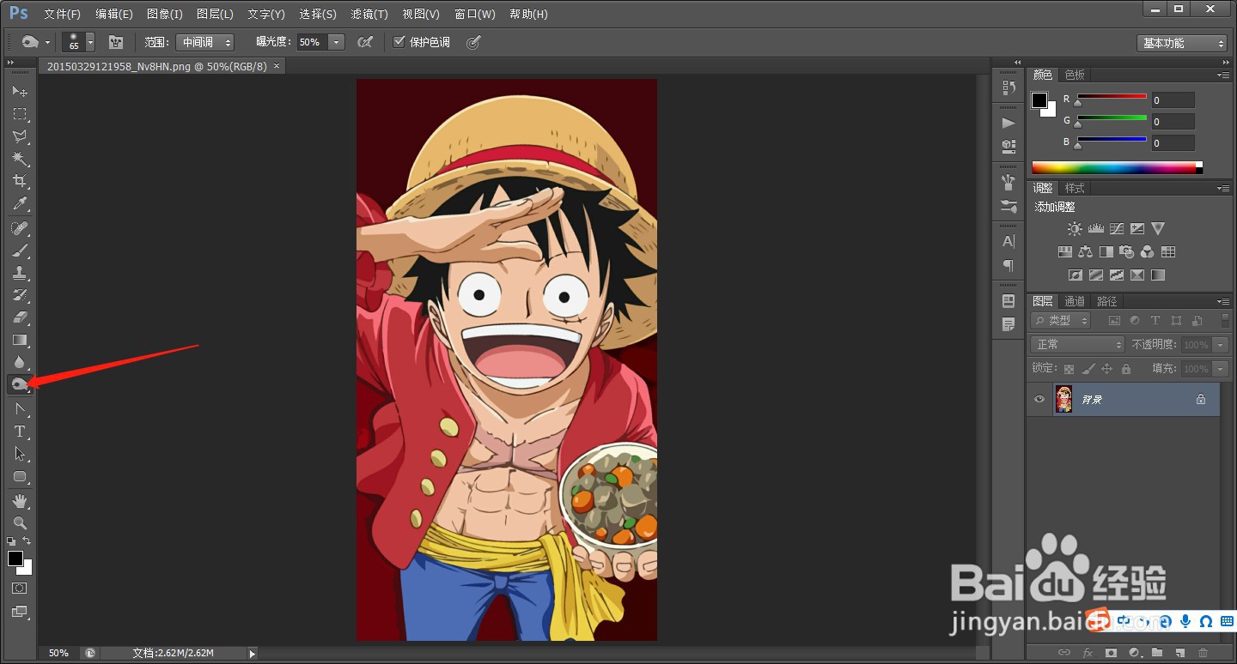Toggle Quick Mask mode
Viewport: 1237px width, 664px height.
pos(20,589)
